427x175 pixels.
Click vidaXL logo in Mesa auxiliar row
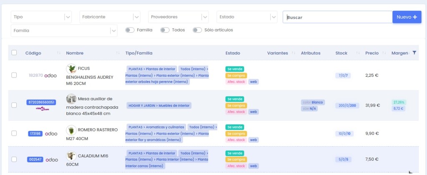43,109
